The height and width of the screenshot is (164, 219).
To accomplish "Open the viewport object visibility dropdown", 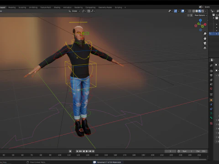I will pos(171,11).
